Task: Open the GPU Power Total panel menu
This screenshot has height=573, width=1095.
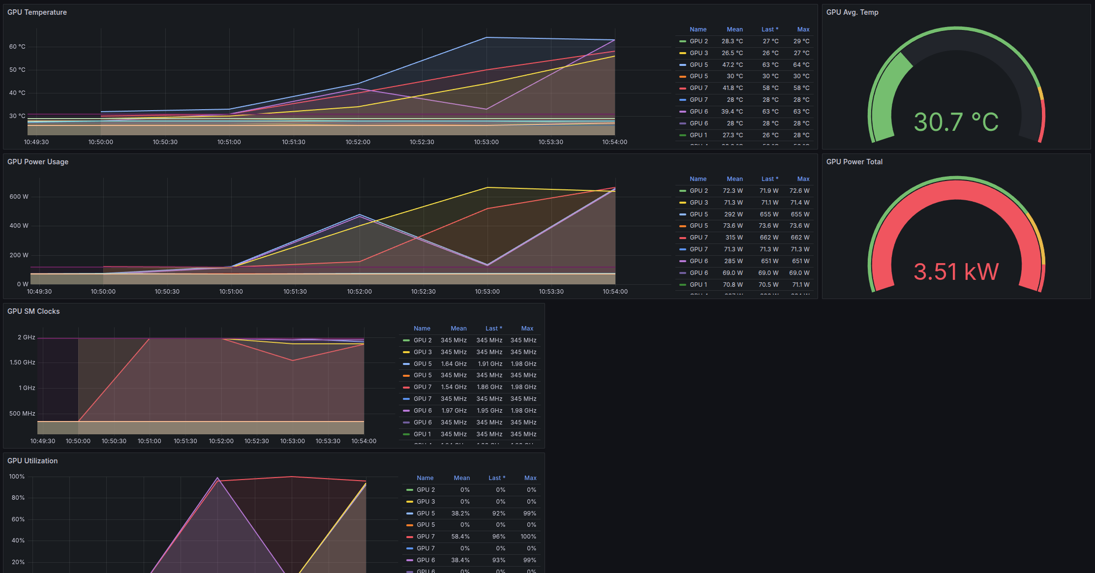Action: (854, 161)
